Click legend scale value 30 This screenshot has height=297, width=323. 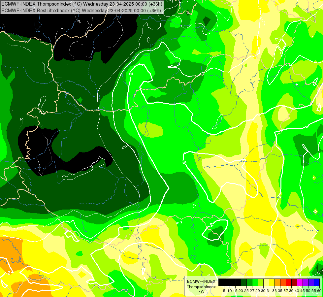pos(264,291)
